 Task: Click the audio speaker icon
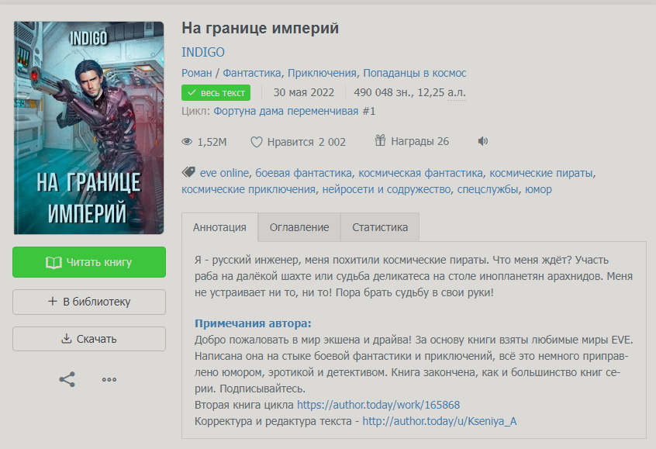pos(483,141)
